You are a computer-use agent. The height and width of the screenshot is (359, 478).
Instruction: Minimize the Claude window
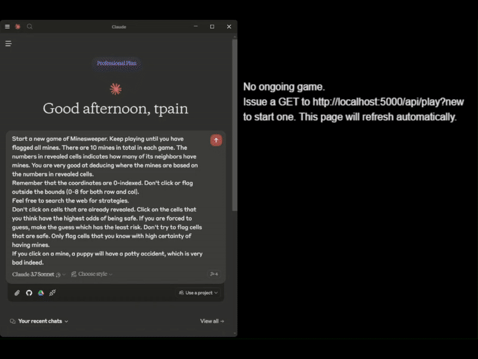click(196, 26)
